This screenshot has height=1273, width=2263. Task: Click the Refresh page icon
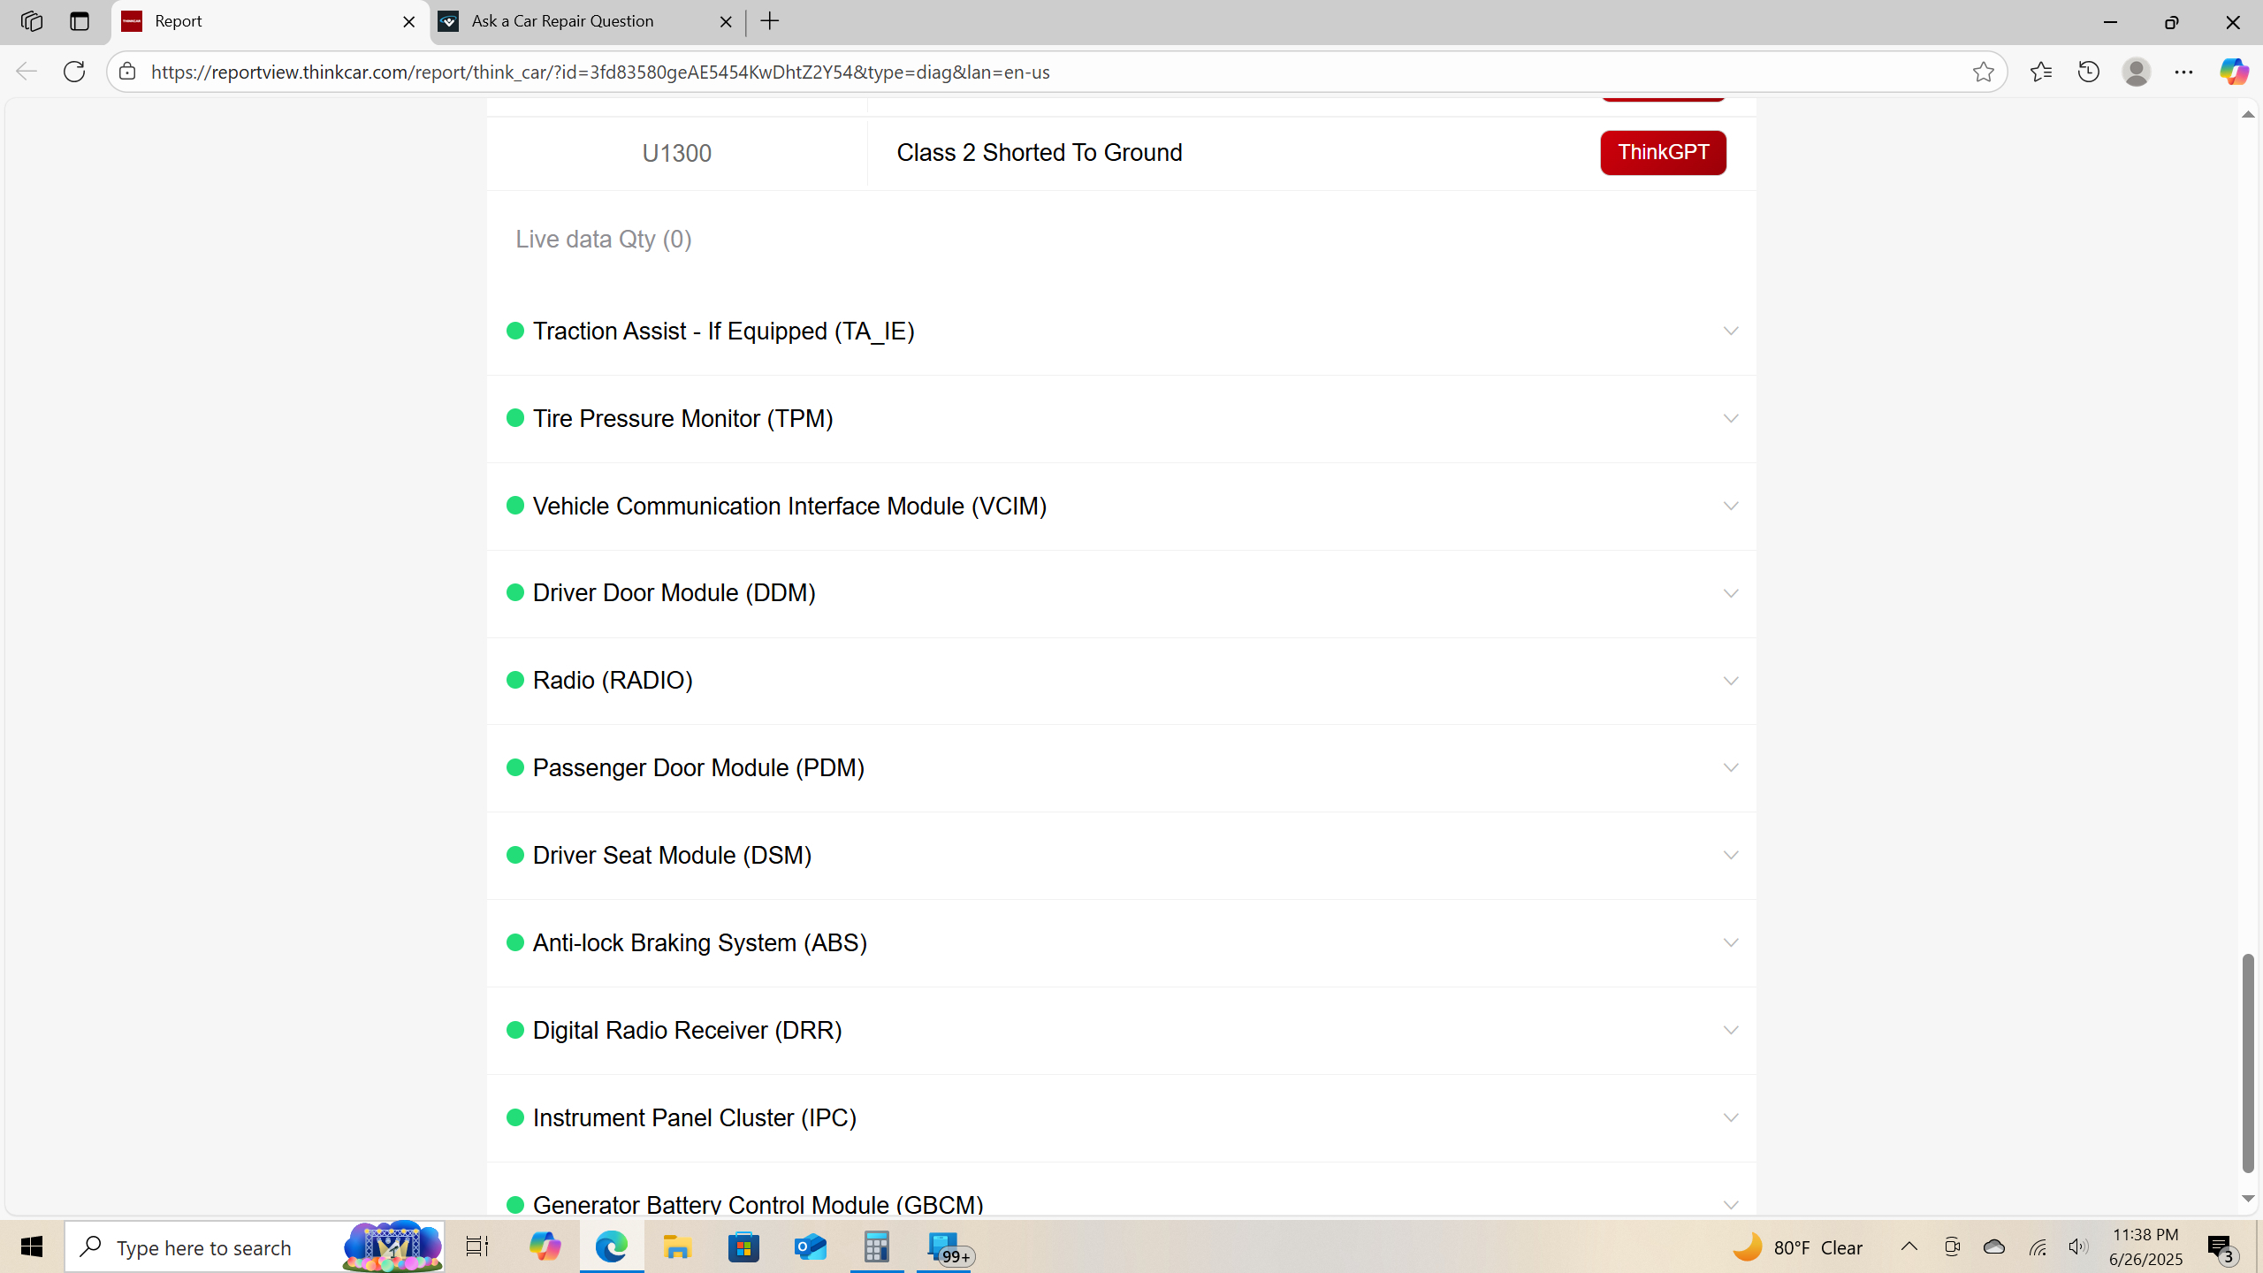point(74,72)
